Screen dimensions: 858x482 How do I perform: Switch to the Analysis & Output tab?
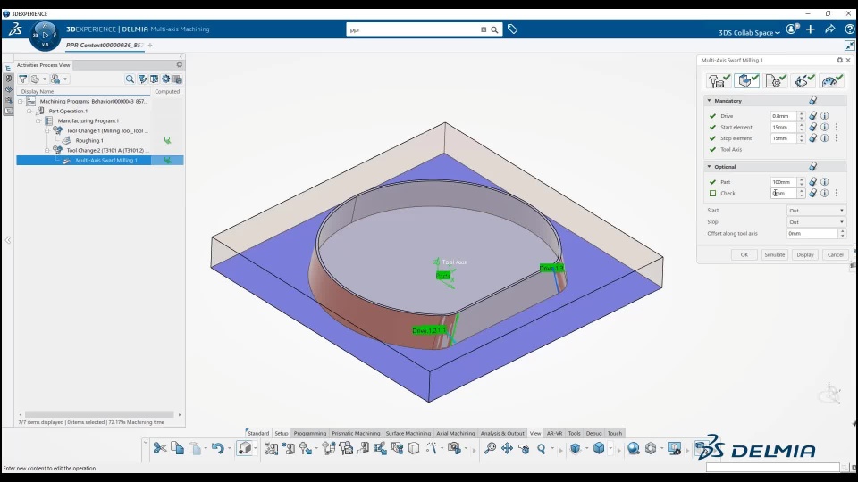point(502,433)
